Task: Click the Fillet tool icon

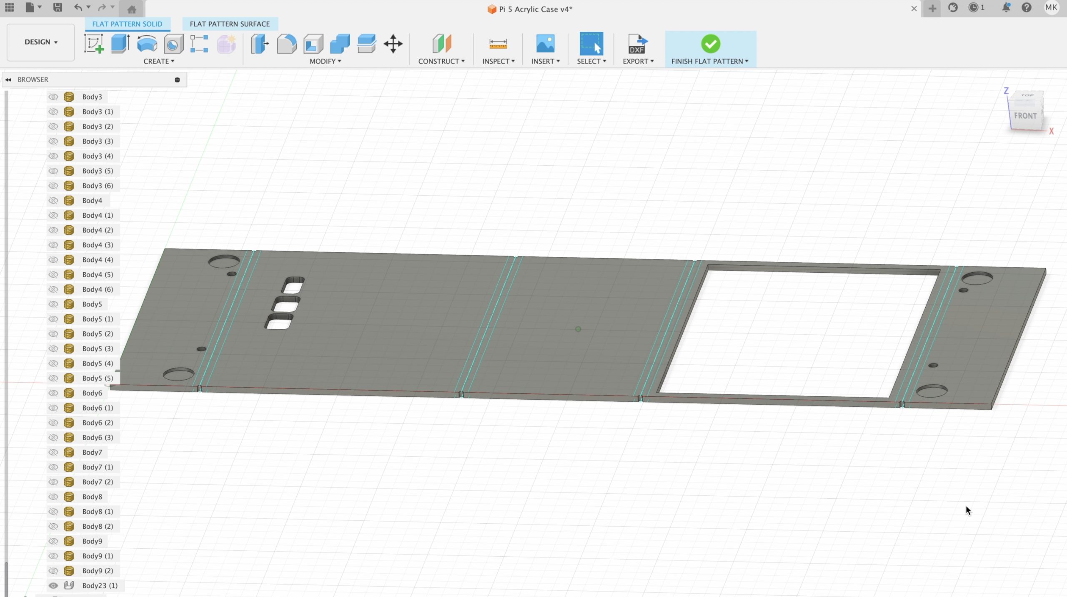Action: tap(287, 44)
